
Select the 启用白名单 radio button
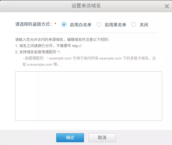(x=64, y=24)
